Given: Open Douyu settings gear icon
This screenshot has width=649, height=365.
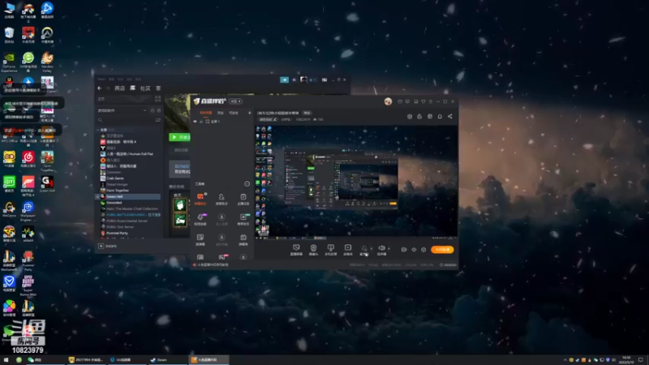Looking at the screenshot, I should 423,250.
